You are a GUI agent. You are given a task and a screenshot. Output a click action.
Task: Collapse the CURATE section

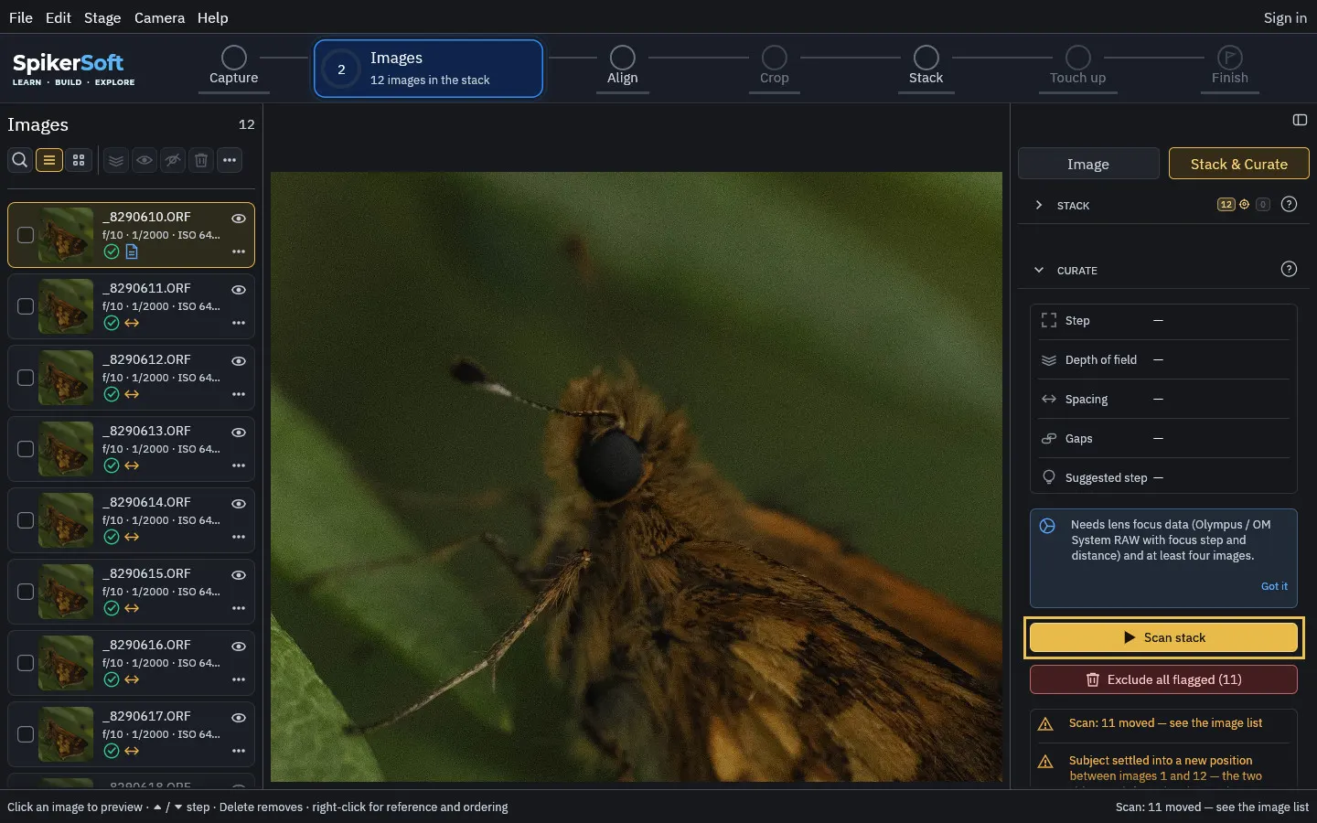tap(1039, 270)
